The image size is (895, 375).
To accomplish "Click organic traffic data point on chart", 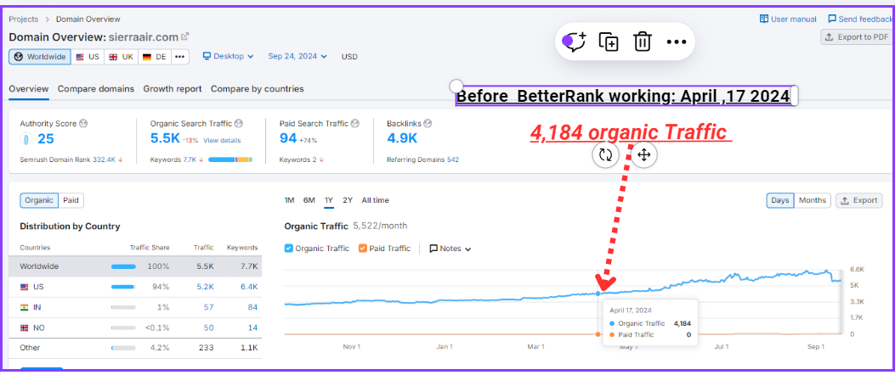I will pos(598,294).
